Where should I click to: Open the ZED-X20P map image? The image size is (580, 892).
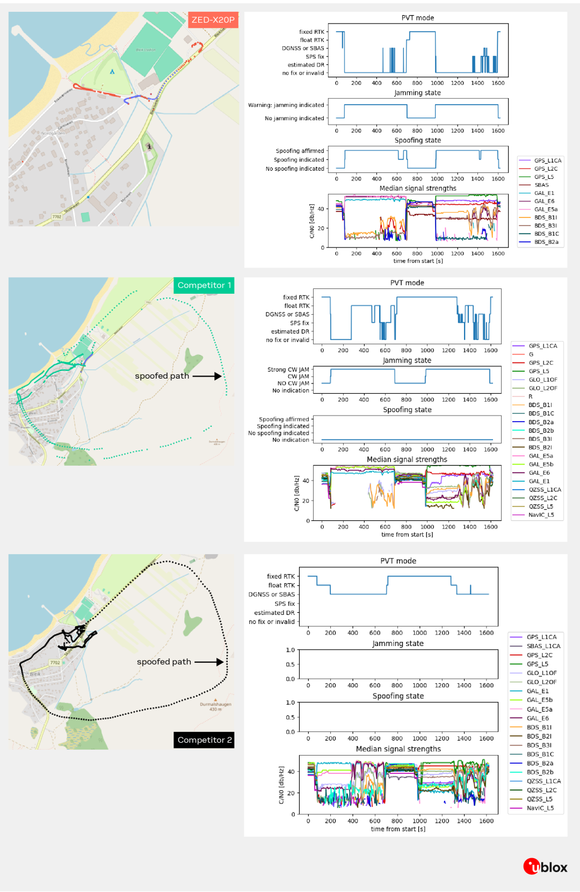pyautogui.click(x=124, y=119)
